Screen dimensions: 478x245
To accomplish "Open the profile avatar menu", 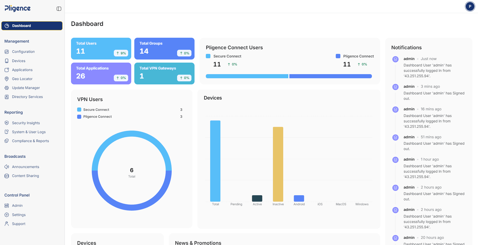I will [x=470, y=6].
